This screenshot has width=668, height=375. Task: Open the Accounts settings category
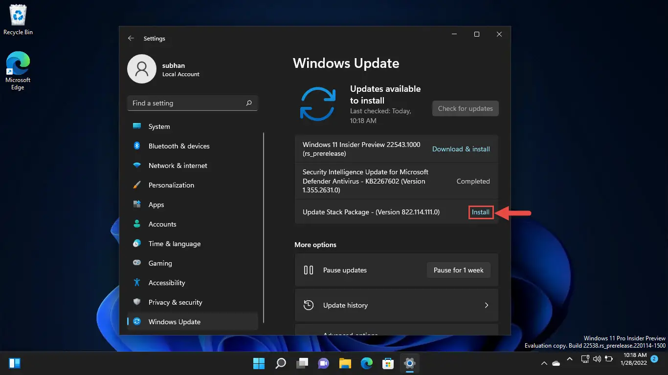click(x=192, y=224)
